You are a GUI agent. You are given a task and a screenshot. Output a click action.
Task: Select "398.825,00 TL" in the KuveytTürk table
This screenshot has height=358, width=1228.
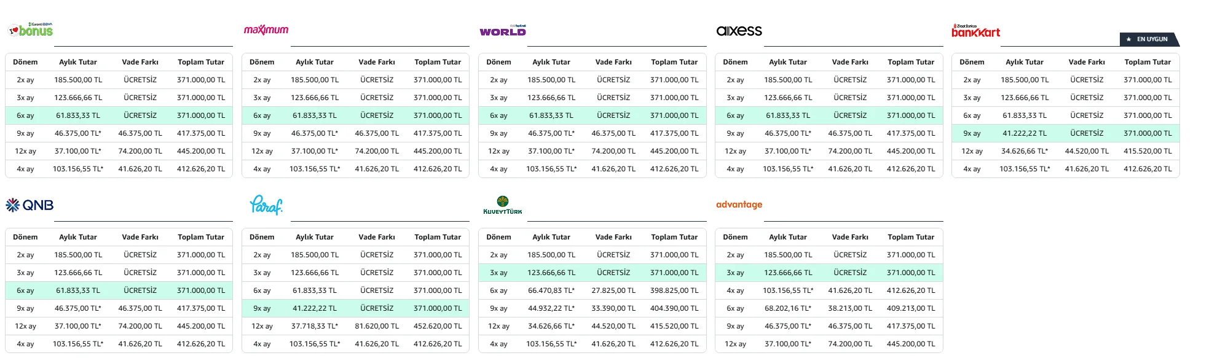click(x=674, y=290)
